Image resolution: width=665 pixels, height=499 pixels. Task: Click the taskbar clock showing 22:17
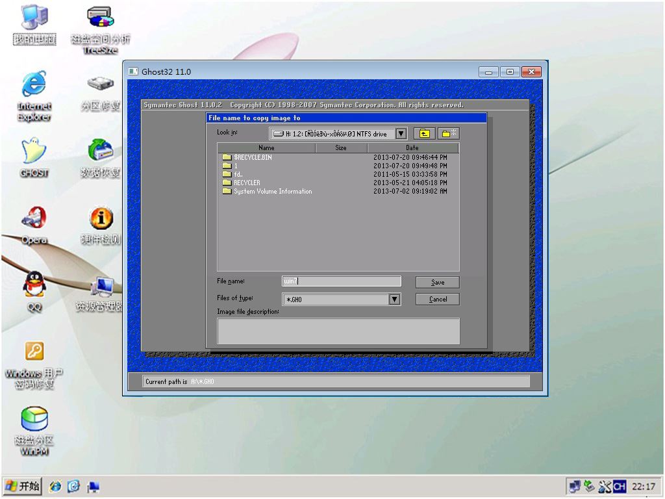click(643, 486)
